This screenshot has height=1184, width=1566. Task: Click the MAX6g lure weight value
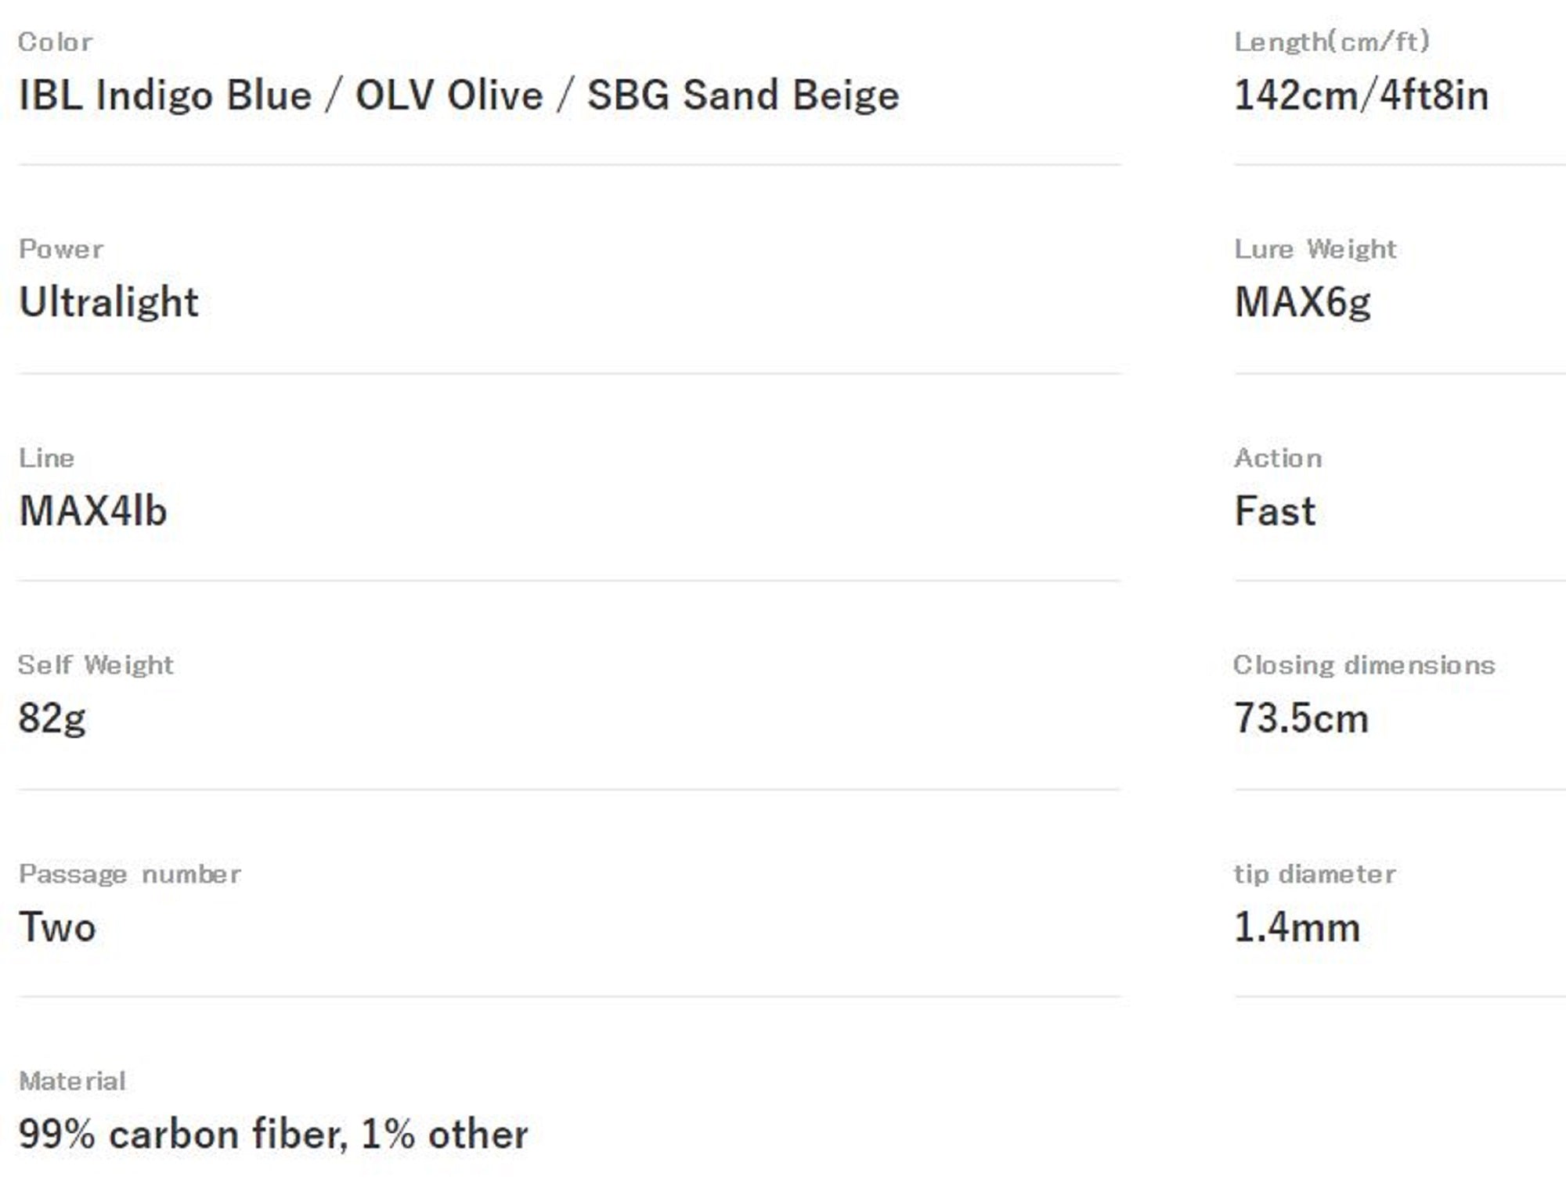coord(1302,302)
